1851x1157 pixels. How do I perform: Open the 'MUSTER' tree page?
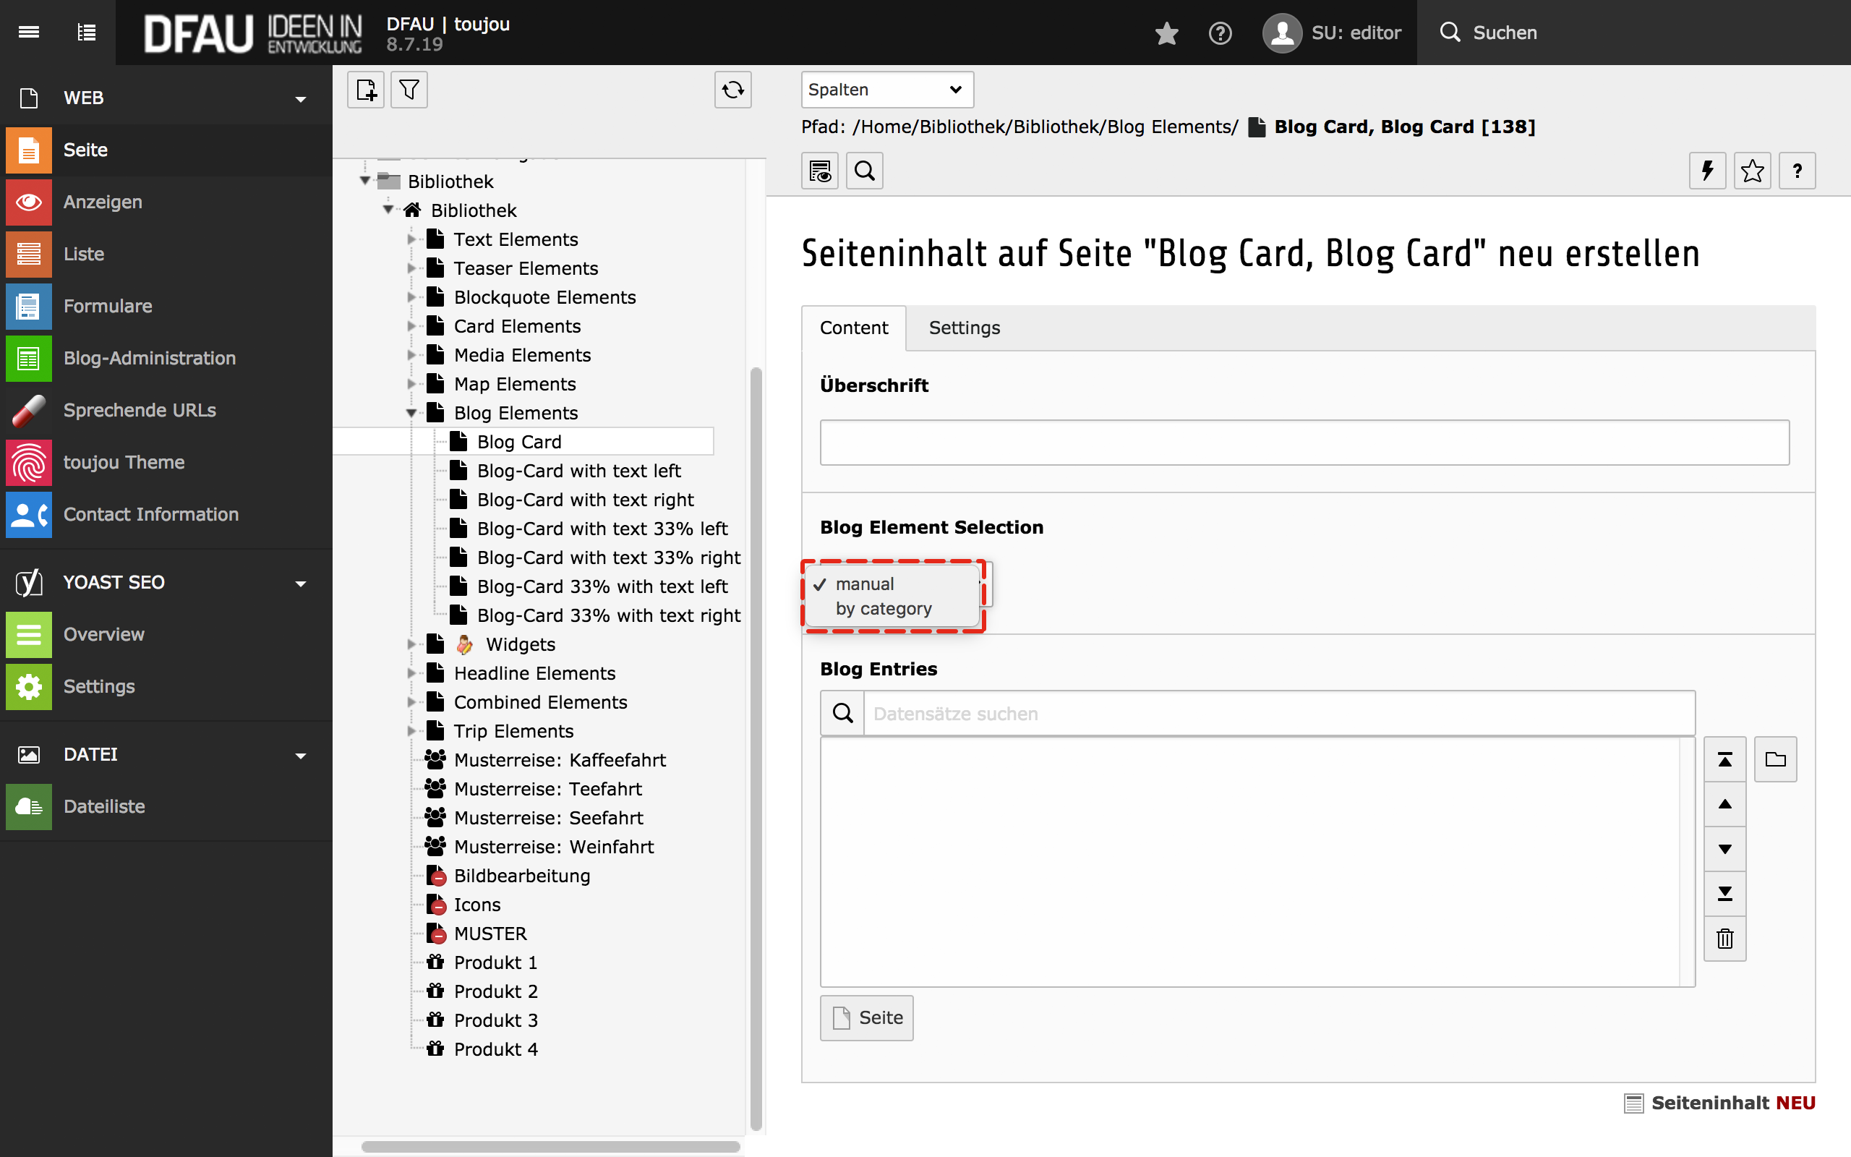pos(490,934)
